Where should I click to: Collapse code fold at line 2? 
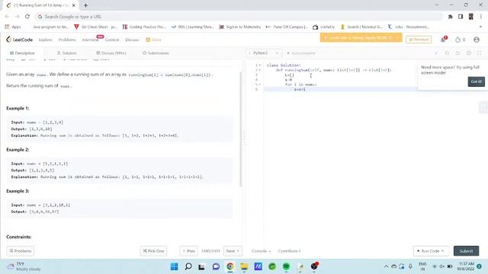260,70
